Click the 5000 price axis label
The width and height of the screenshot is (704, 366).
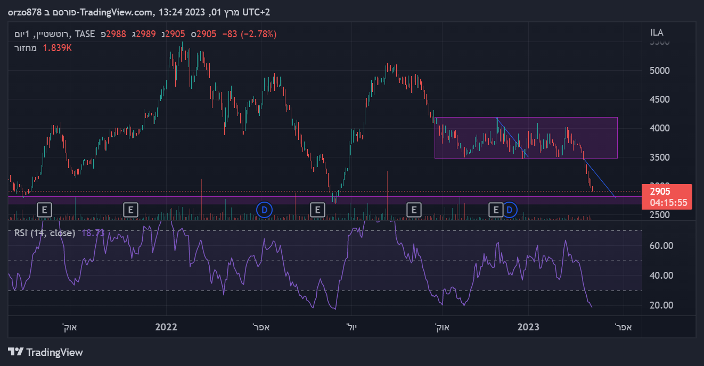(x=659, y=70)
